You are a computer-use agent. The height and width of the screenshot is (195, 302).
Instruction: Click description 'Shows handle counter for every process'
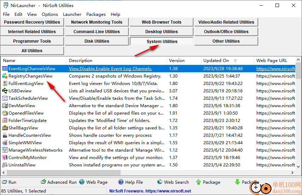pyautogui.click(x=110, y=135)
